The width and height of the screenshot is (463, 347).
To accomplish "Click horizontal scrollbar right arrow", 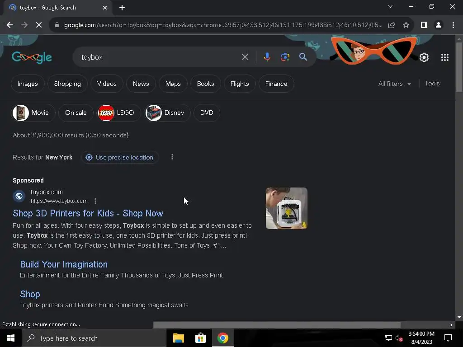I will [452, 325].
